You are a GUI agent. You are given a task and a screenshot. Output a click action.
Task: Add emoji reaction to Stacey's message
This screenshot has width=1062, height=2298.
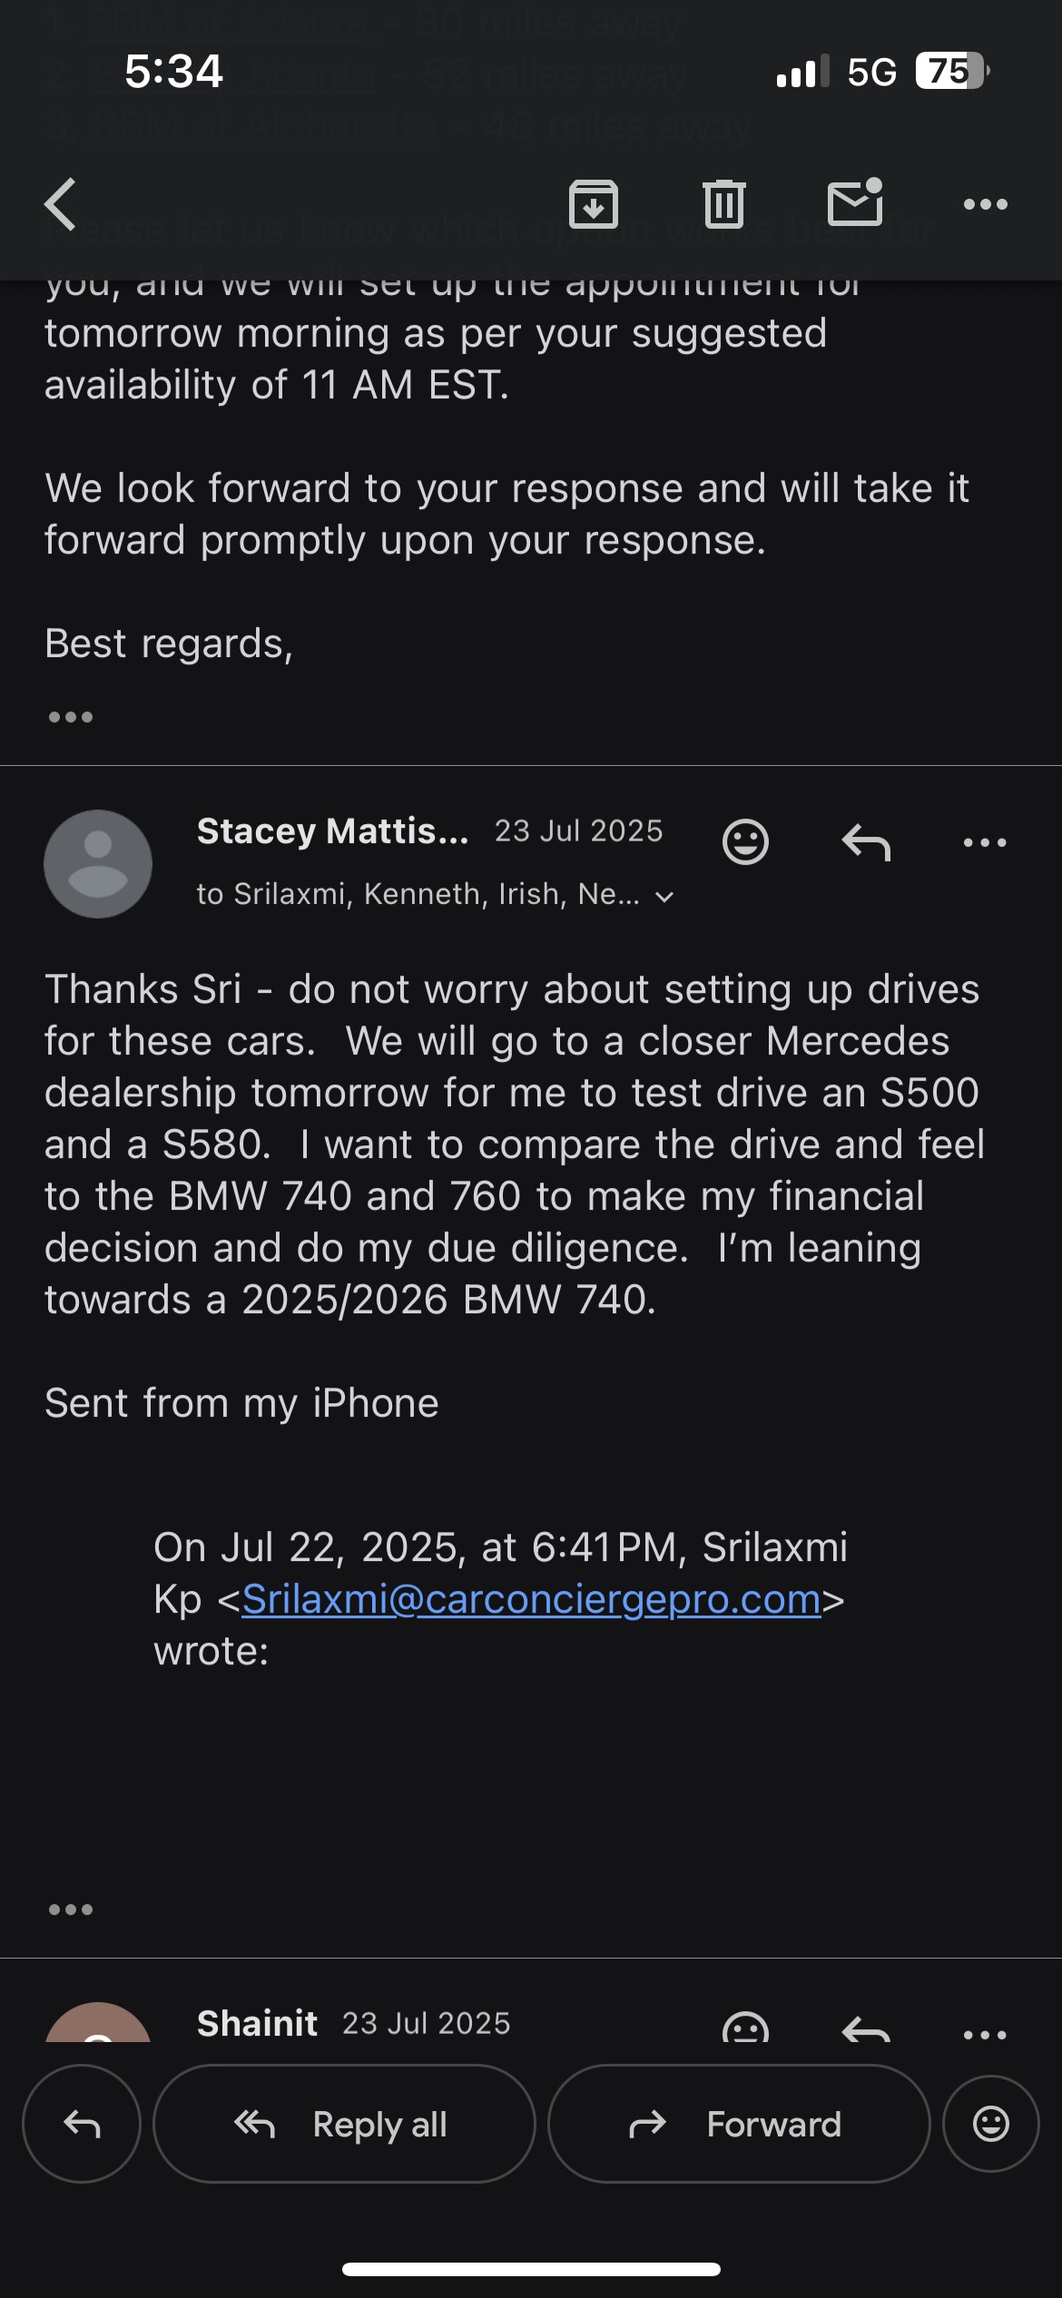coord(745,842)
